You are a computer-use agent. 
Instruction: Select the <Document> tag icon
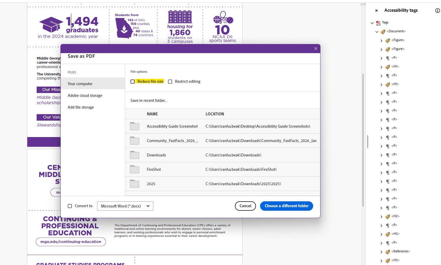point(383,31)
